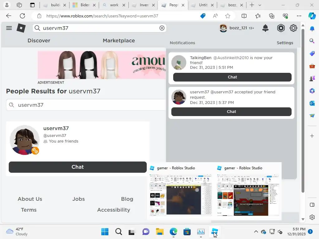Screen dimensions: 319x239
Task: Open bozz_121 profile avatar in header
Action: [223, 28]
